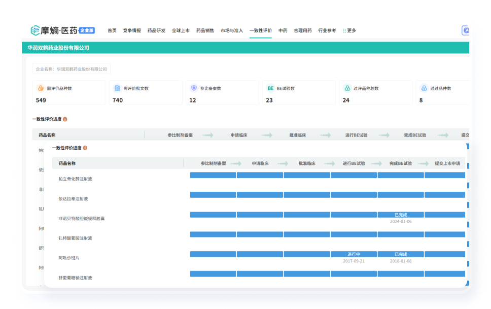The width and height of the screenshot is (491, 309).
Task: Open the 行业参考 menu
Action: coord(327,30)
